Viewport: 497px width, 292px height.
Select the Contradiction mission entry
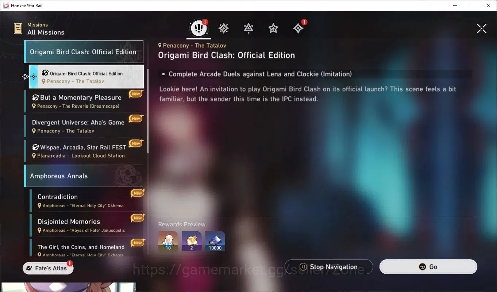86,200
